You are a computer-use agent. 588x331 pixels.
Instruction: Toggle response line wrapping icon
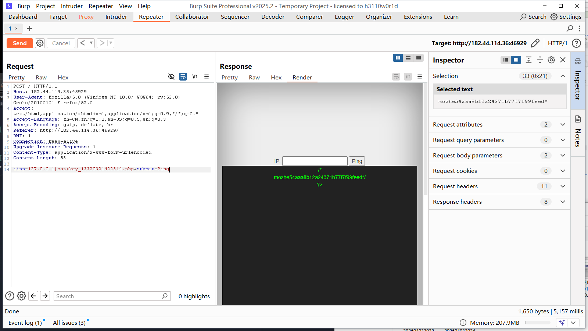click(x=396, y=76)
